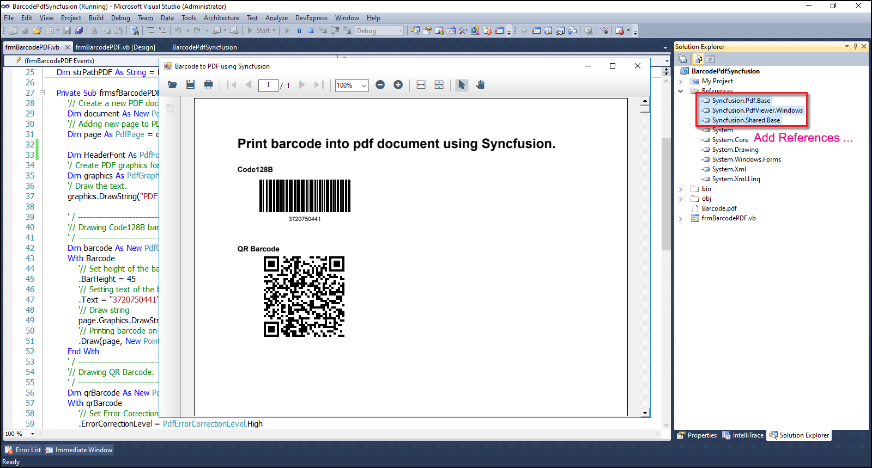Collapse Private Sub at line 27
This screenshot has height=468, width=872.
pos(42,93)
